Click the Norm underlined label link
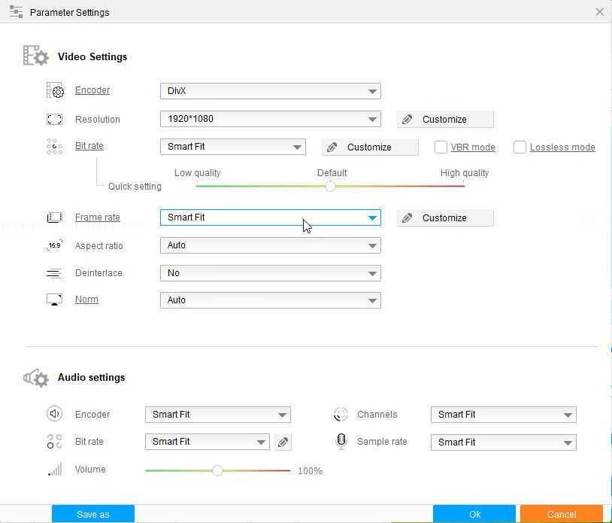Viewport: 612px width, 523px height. click(86, 300)
